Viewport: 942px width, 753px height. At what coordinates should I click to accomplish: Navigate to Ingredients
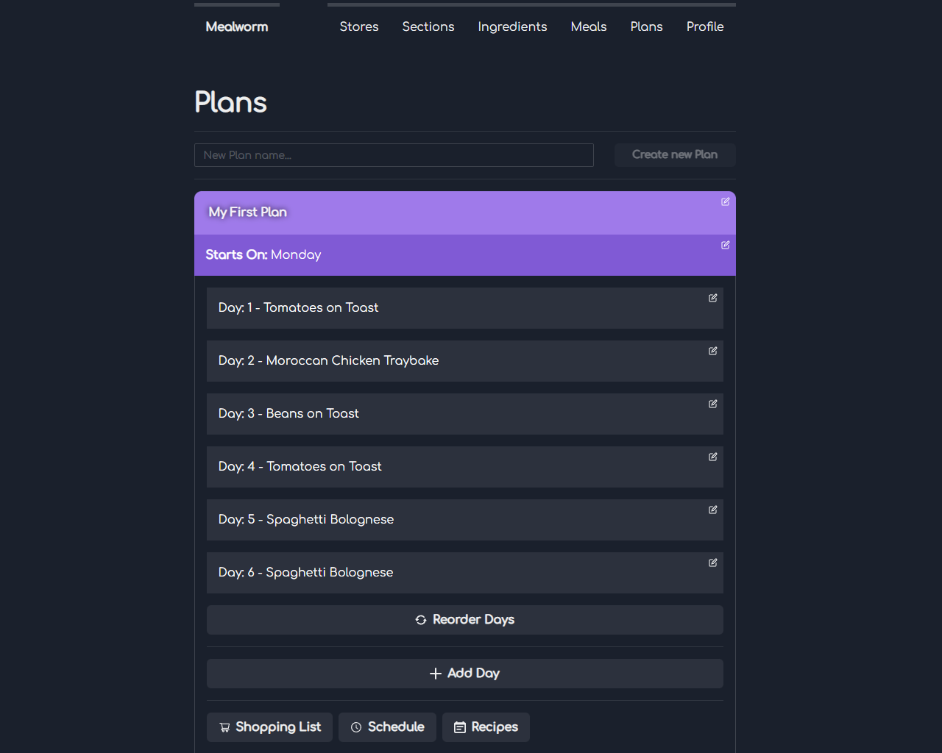click(x=512, y=26)
